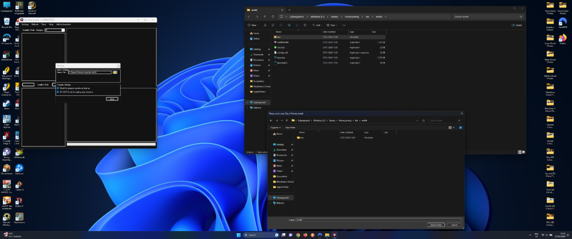The height and width of the screenshot is (239, 572).
Task: Open the Tools menu in mod installer
Action: (x=43, y=25)
